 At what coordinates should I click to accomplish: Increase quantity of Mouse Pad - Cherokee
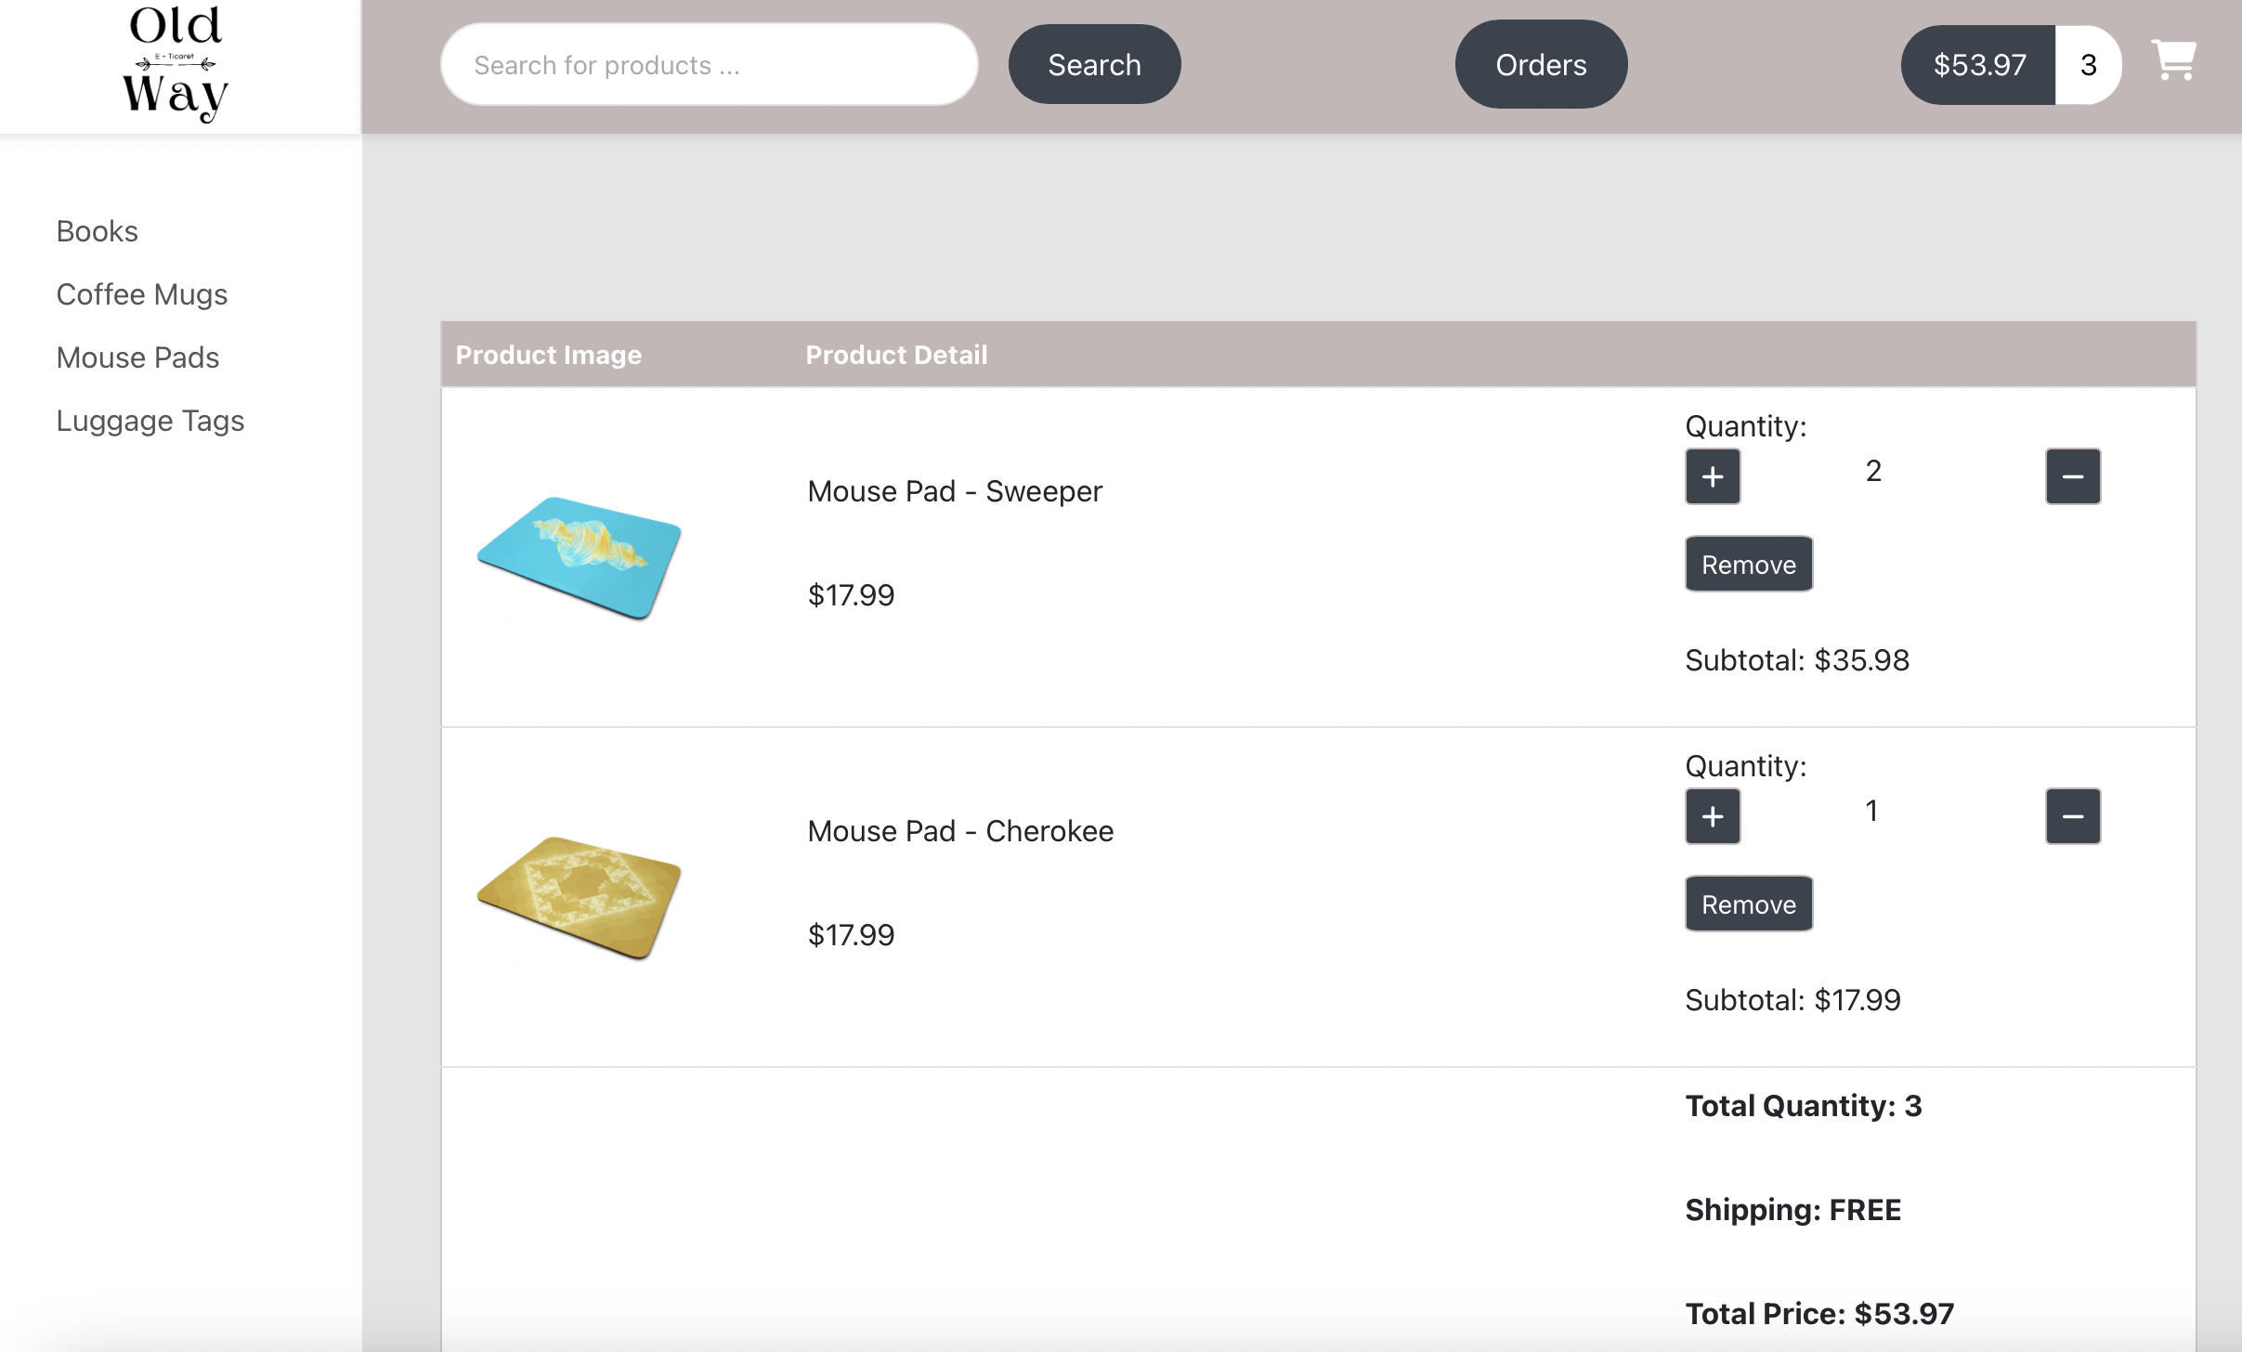1711,816
